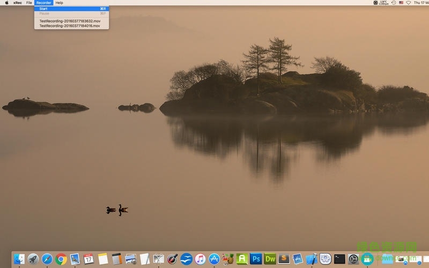Launch Safari from the dock

point(47,259)
